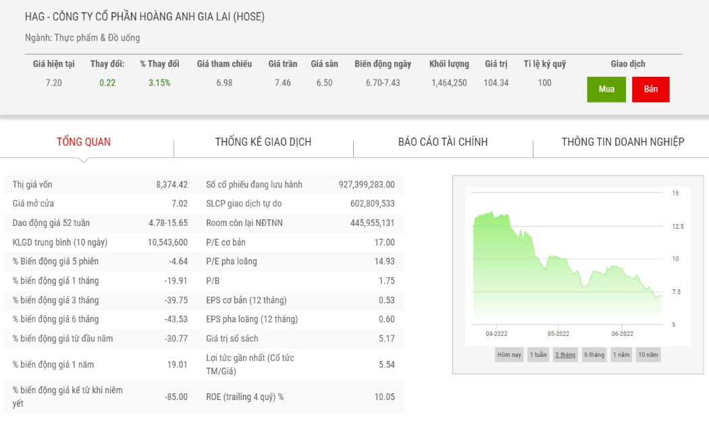The height and width of the screenshot is (425, 709).
Task: Click the Dao động giá 52 tuần label
Action: (51, 223)
